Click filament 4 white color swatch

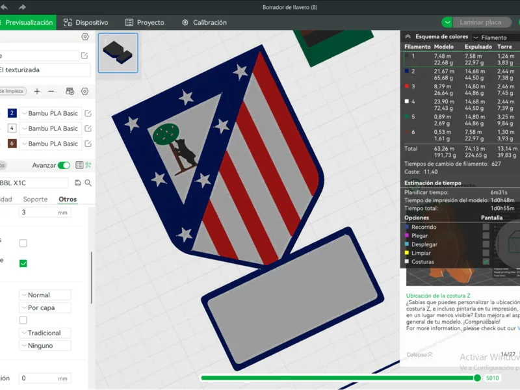12,128
